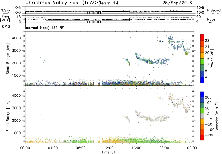Select the yellow 16–20 dB Power colorbar segment

coord(202,56)
